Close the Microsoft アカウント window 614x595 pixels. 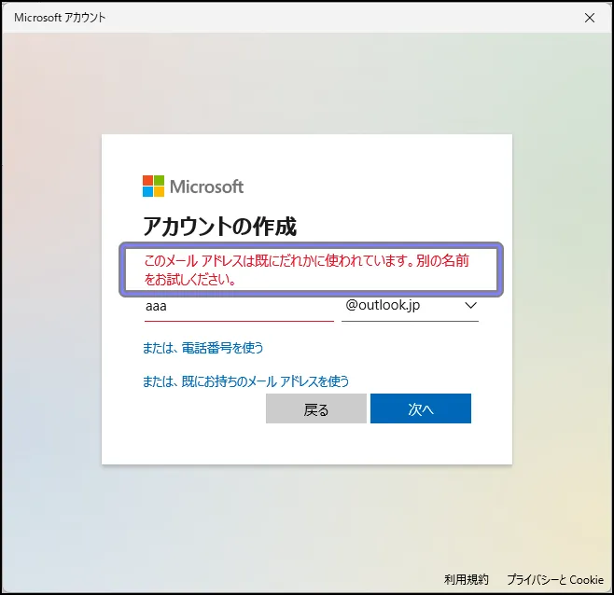(590, 18)
